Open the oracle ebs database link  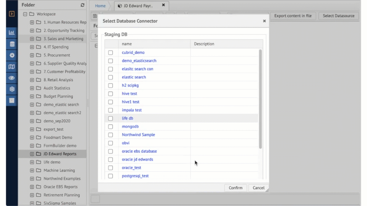pyautogui.click(x=139, y=151)
